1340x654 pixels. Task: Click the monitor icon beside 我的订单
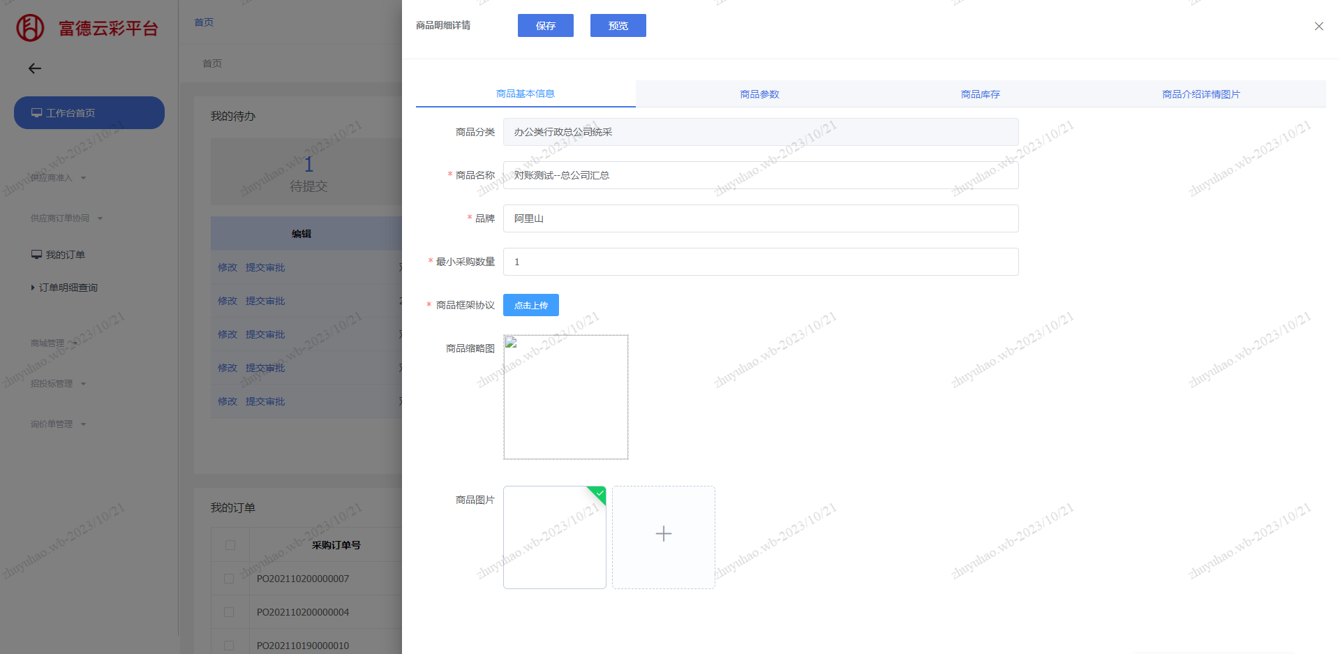(x=36, y=255)
